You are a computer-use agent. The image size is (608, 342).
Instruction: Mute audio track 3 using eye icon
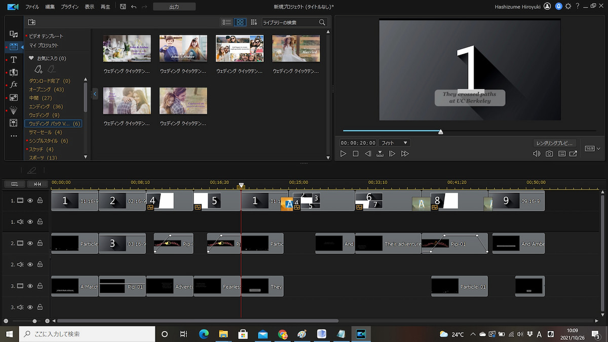[30, 307]
